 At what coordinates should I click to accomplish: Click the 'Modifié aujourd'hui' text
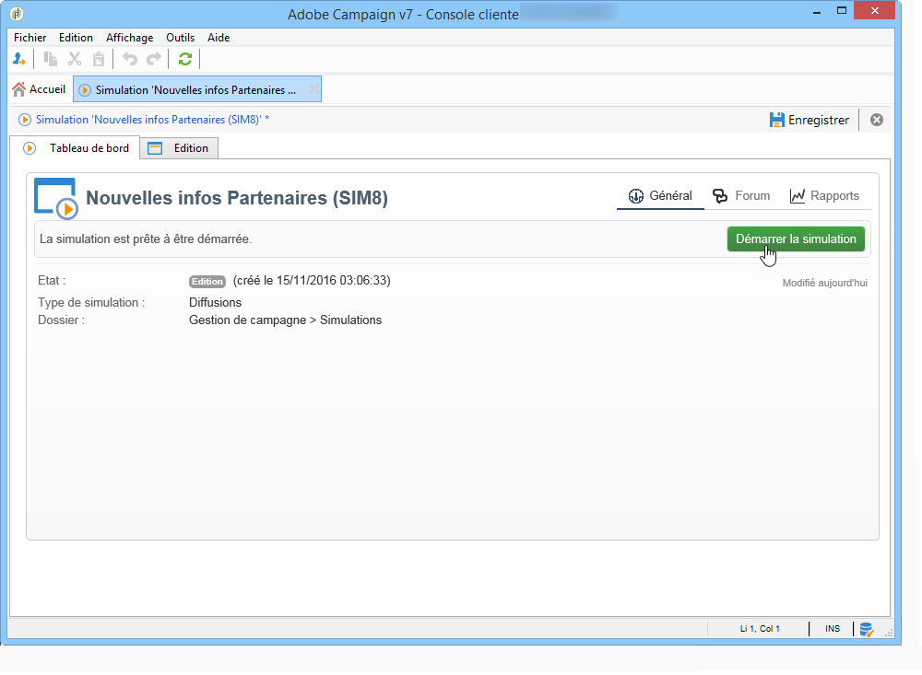(824, 283)
